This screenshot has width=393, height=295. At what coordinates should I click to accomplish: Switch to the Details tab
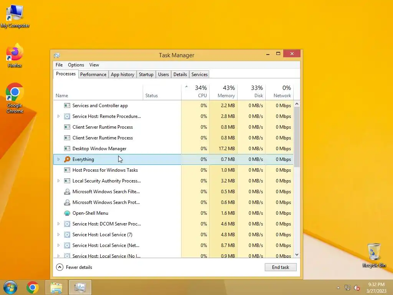tap(180, 75)
